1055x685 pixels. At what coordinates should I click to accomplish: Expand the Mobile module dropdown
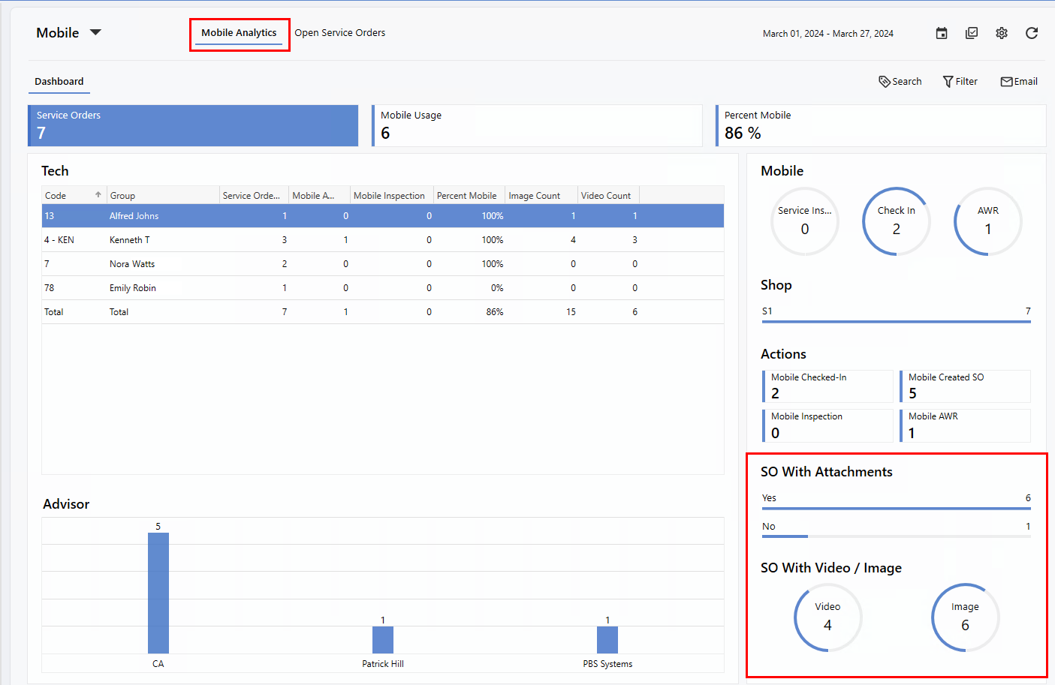(95, 32)
